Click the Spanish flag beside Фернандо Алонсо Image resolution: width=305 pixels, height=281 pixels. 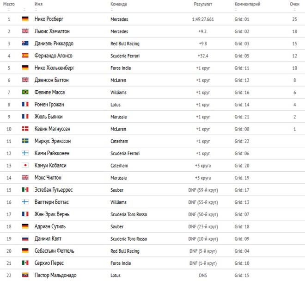point(25,56)
